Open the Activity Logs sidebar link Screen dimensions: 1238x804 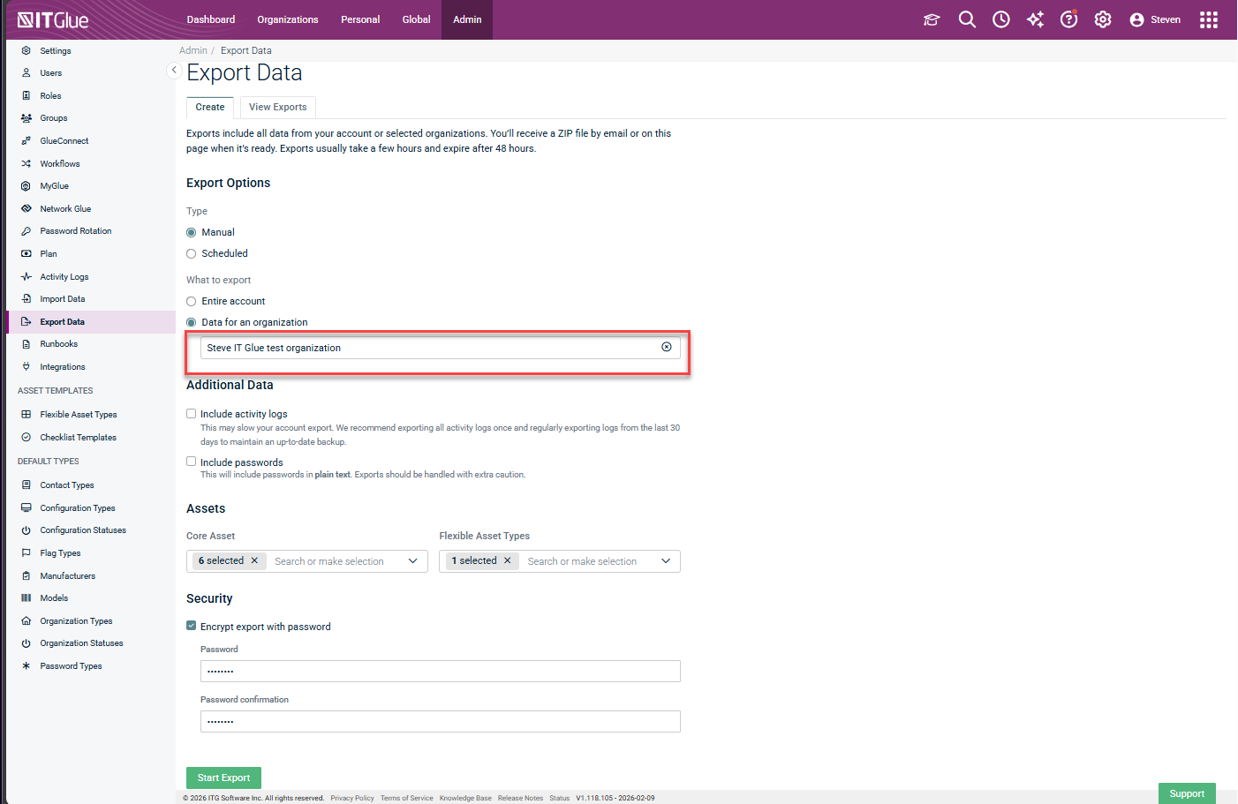64,277
